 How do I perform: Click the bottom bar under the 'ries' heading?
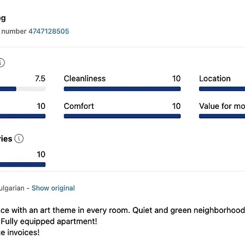23,164
